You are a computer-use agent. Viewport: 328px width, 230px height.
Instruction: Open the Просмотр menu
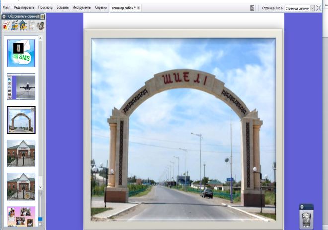[45, 8]
